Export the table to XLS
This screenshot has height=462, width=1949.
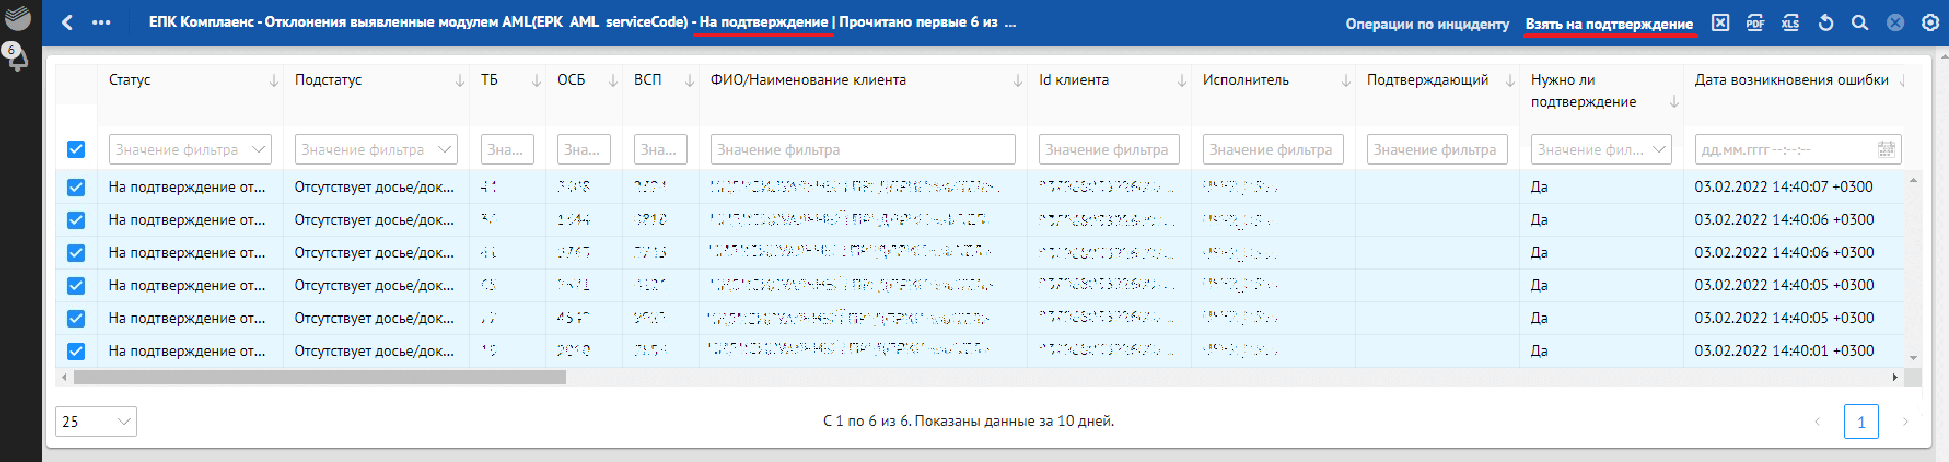click(1789, 22)
